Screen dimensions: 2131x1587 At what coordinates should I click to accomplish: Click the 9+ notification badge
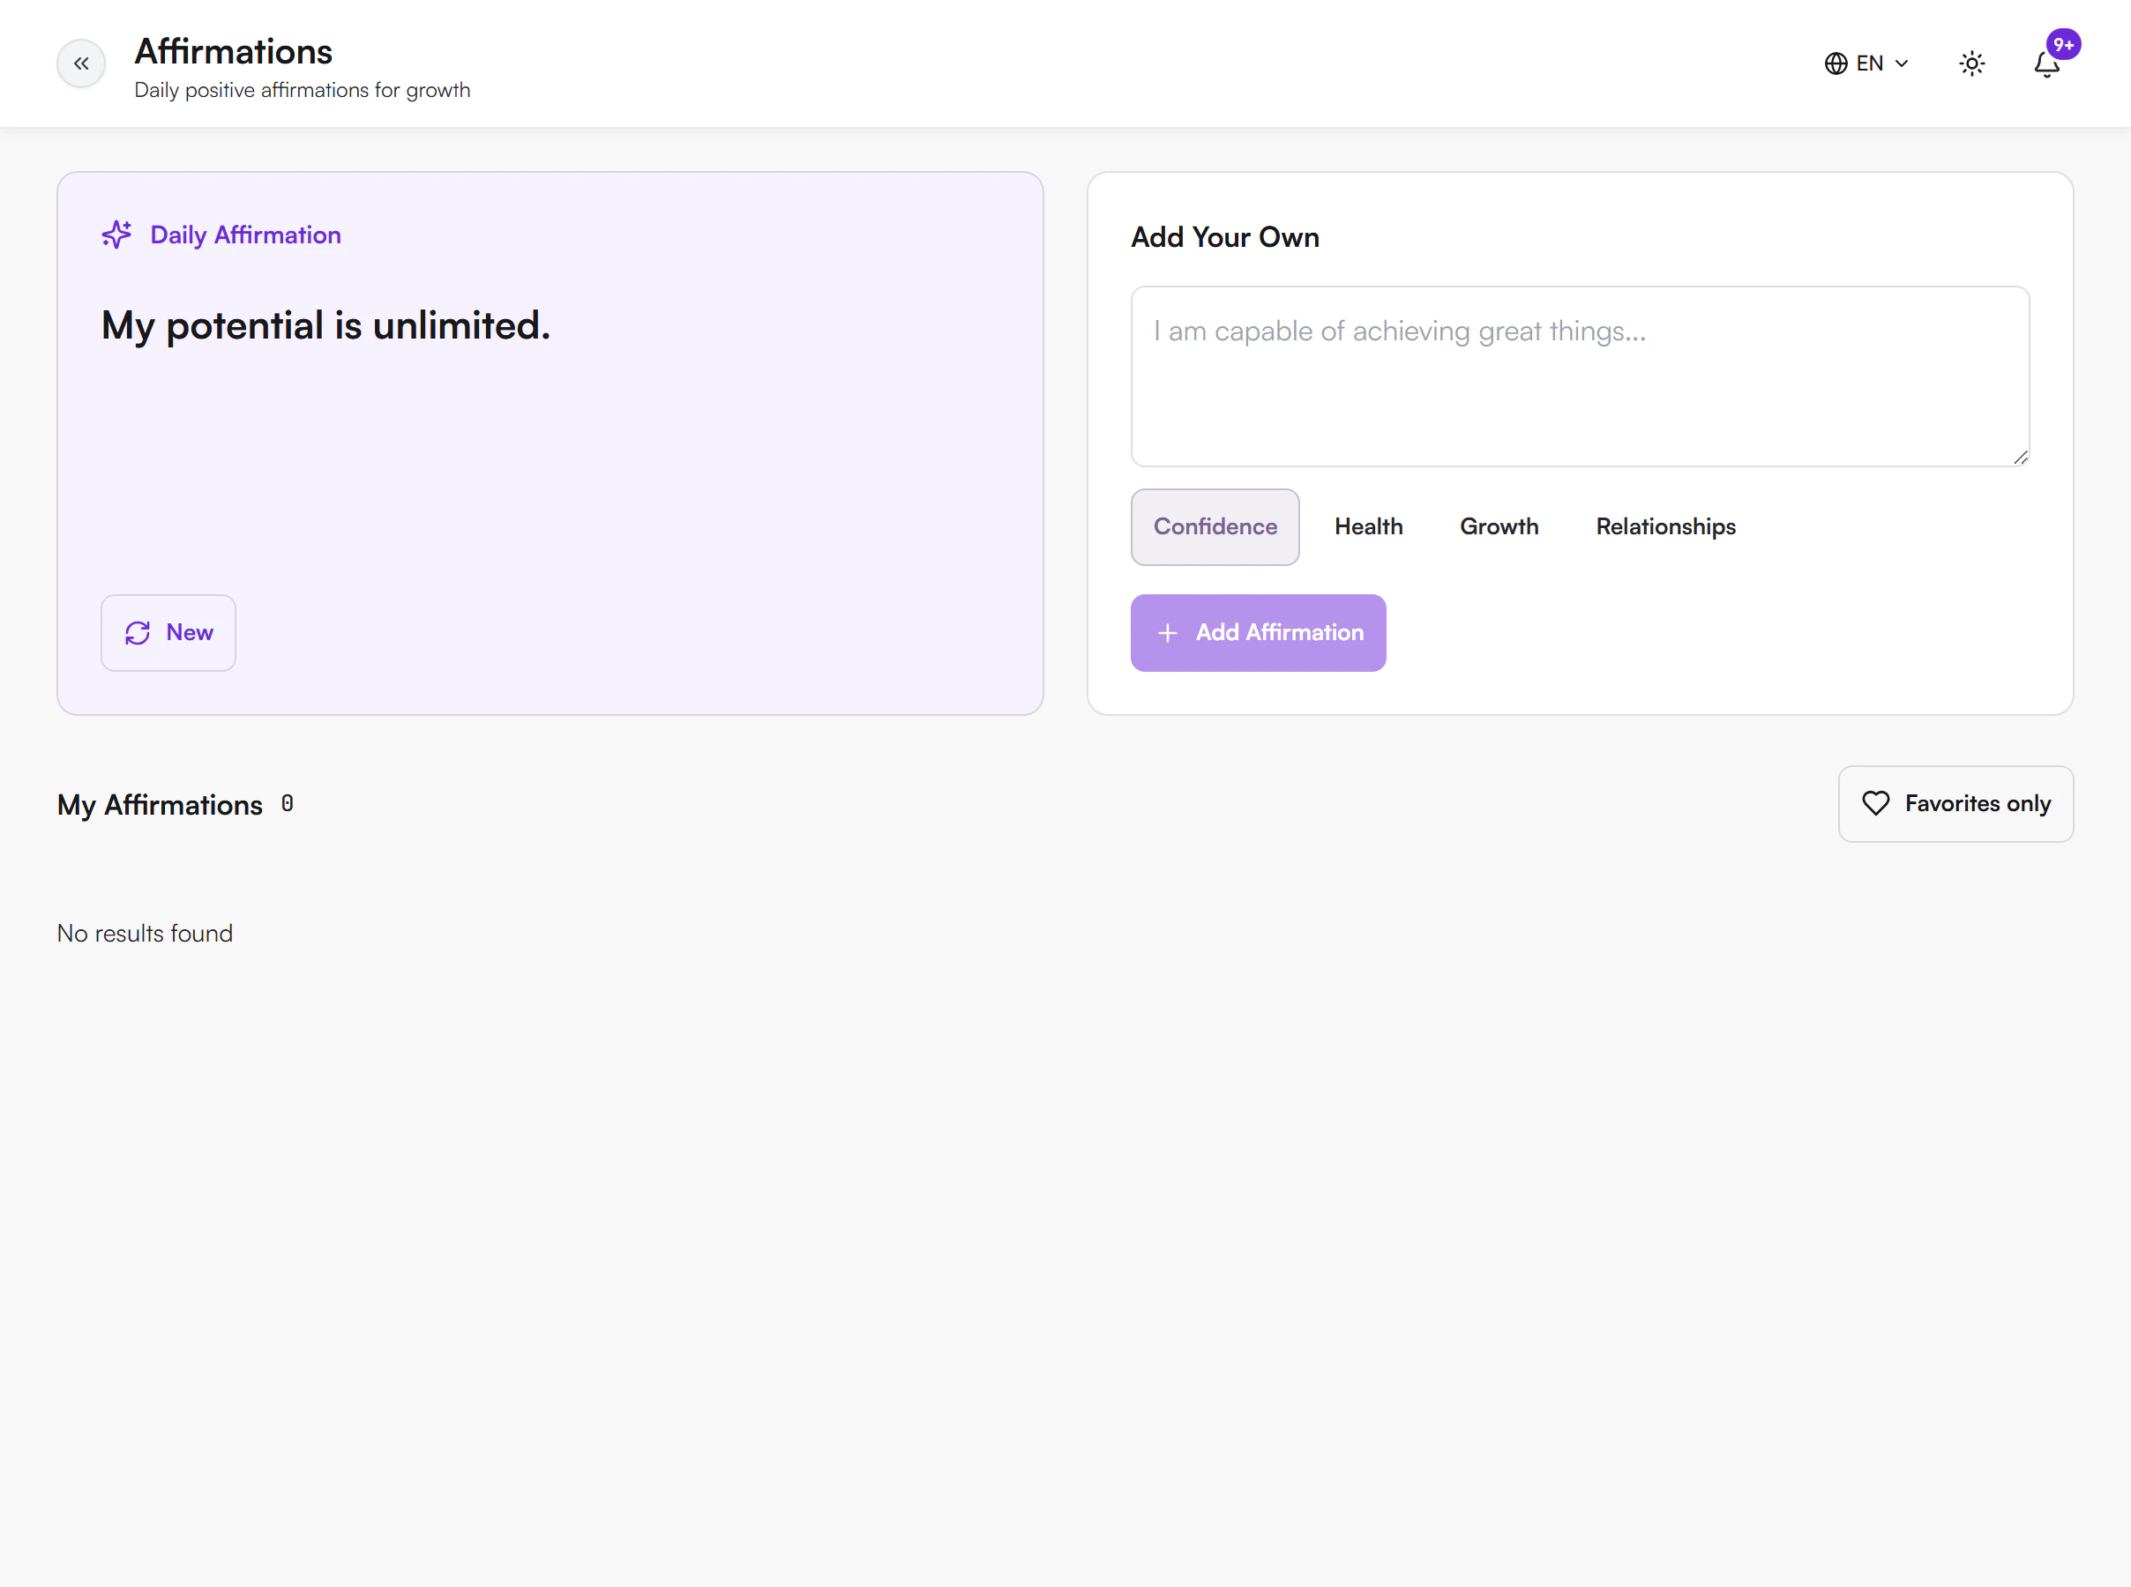[x=2064, y=44]
